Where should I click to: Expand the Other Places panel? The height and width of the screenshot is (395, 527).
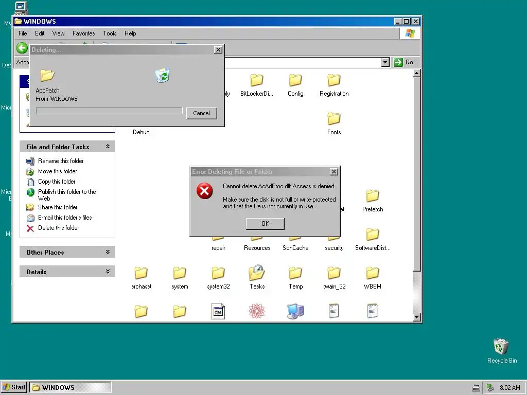(108, 252)
